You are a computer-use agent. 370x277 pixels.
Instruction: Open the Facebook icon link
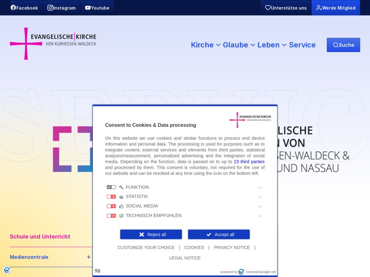[13, 8]
